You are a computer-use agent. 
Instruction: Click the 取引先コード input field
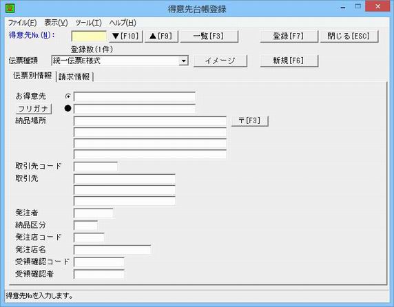coord(96,167)
